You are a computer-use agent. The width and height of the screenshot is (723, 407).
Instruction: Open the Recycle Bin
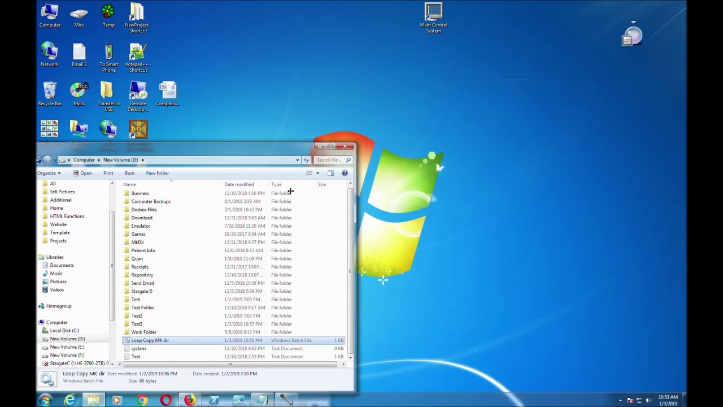click(50, 94)
